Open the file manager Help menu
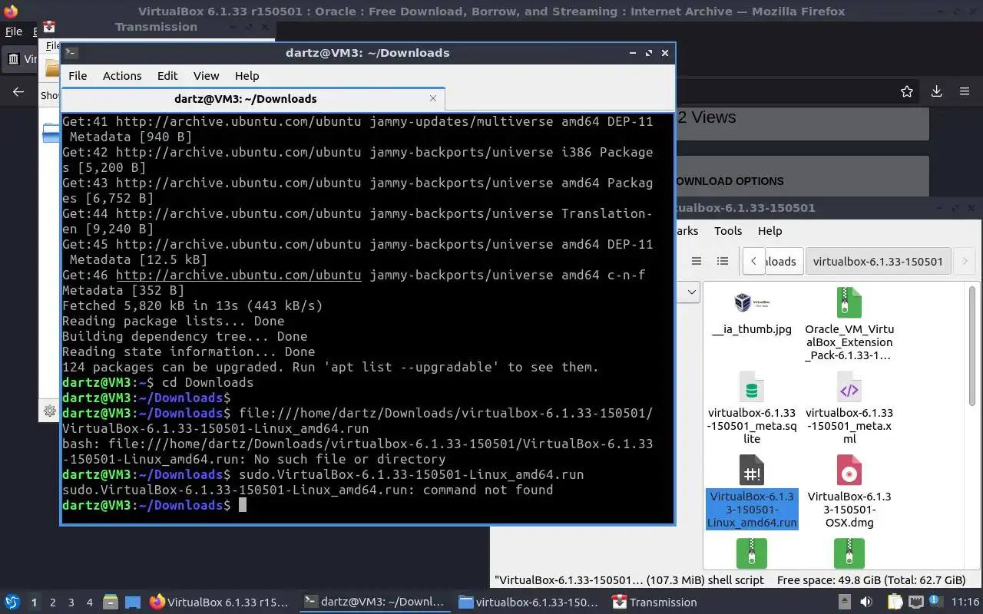The image size is (983, 614). tap(770, 230)
